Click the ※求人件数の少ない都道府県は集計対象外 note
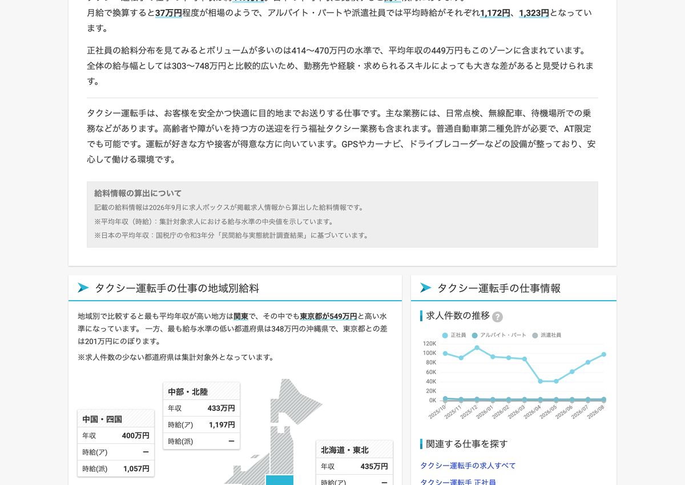The height and width of the screenshot is (485, 685). pos(176,357)
